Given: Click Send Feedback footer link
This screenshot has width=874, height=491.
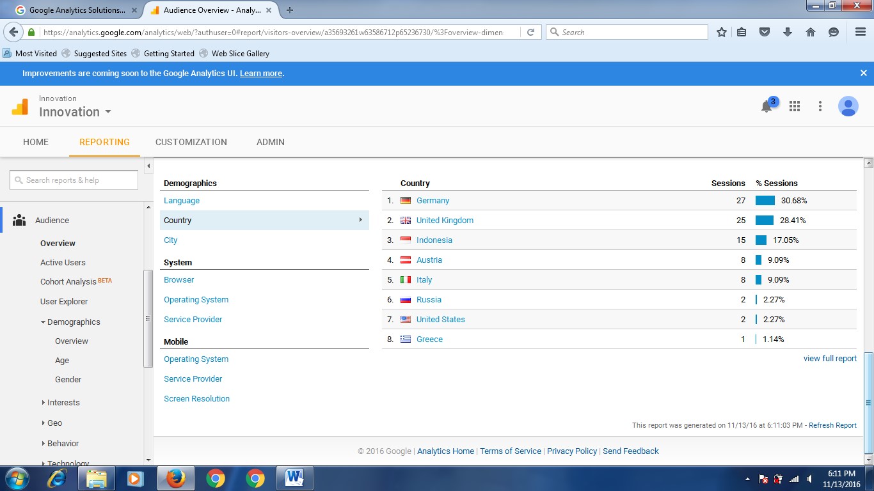Looking at the screenshot, I should tap(630, 451).
